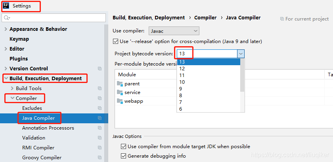Screen dimensions: 333x162
Task: Click the service module folder icon
Action: tap(120, 92)
